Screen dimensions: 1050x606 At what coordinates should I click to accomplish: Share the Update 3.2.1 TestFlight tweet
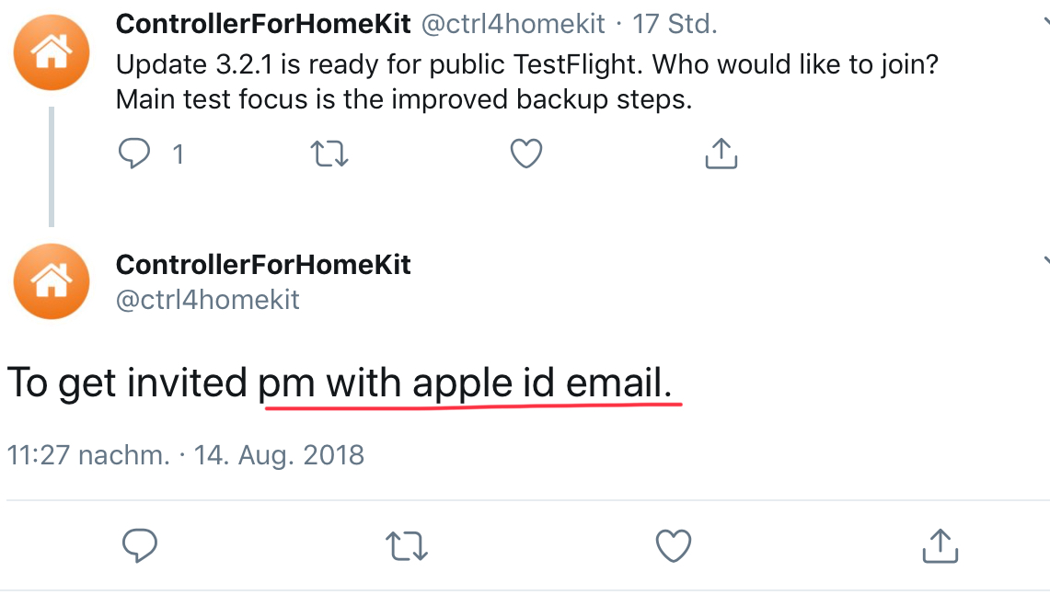tap(721, 154)
